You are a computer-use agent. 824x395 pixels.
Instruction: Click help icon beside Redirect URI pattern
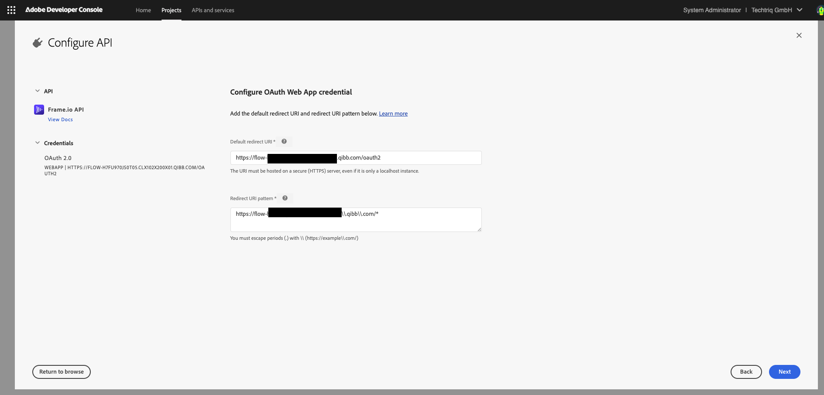click(285, 198)
